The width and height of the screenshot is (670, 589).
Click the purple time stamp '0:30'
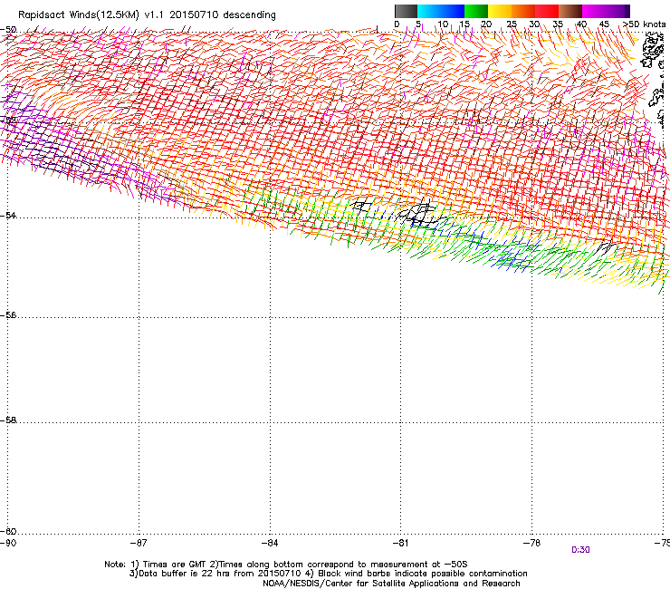click(580, 550)
